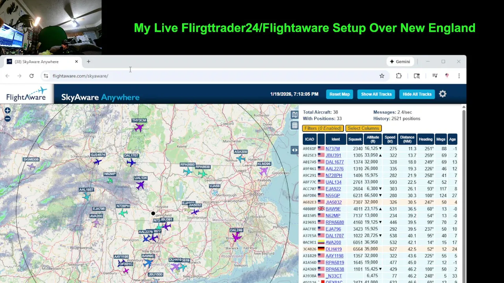Select GJS4574 aircraft on the map
Image resolution: width=504 pixels, height=283 pixels.
[97, 162]
